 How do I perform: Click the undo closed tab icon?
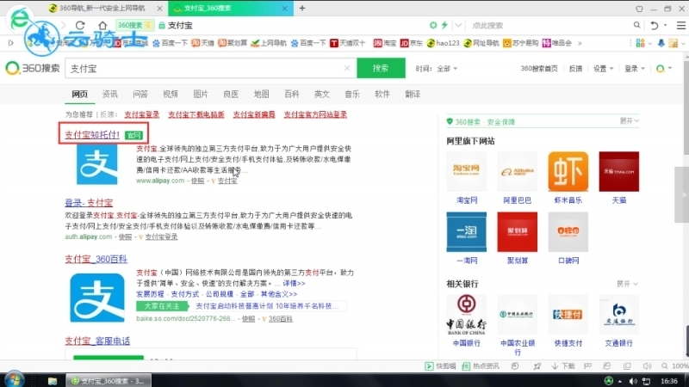click(654, 26)
